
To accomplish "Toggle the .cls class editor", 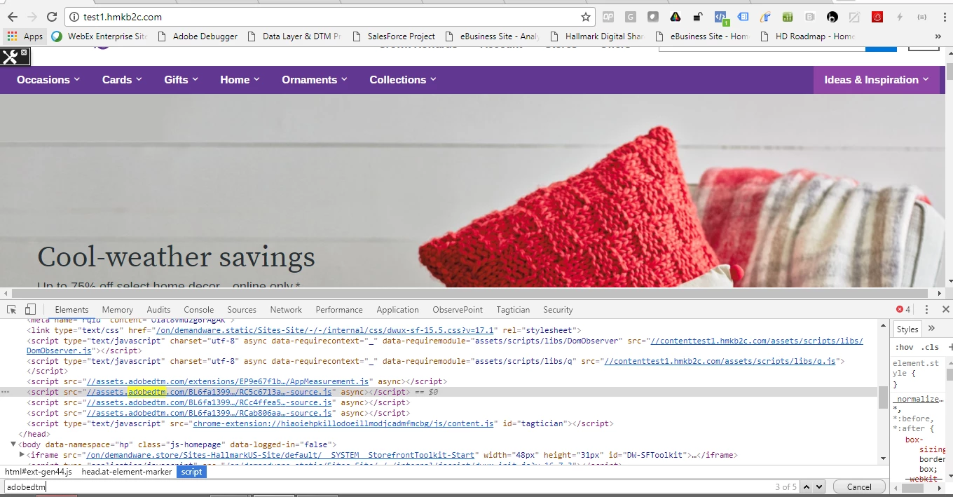I will pos(930,347).
